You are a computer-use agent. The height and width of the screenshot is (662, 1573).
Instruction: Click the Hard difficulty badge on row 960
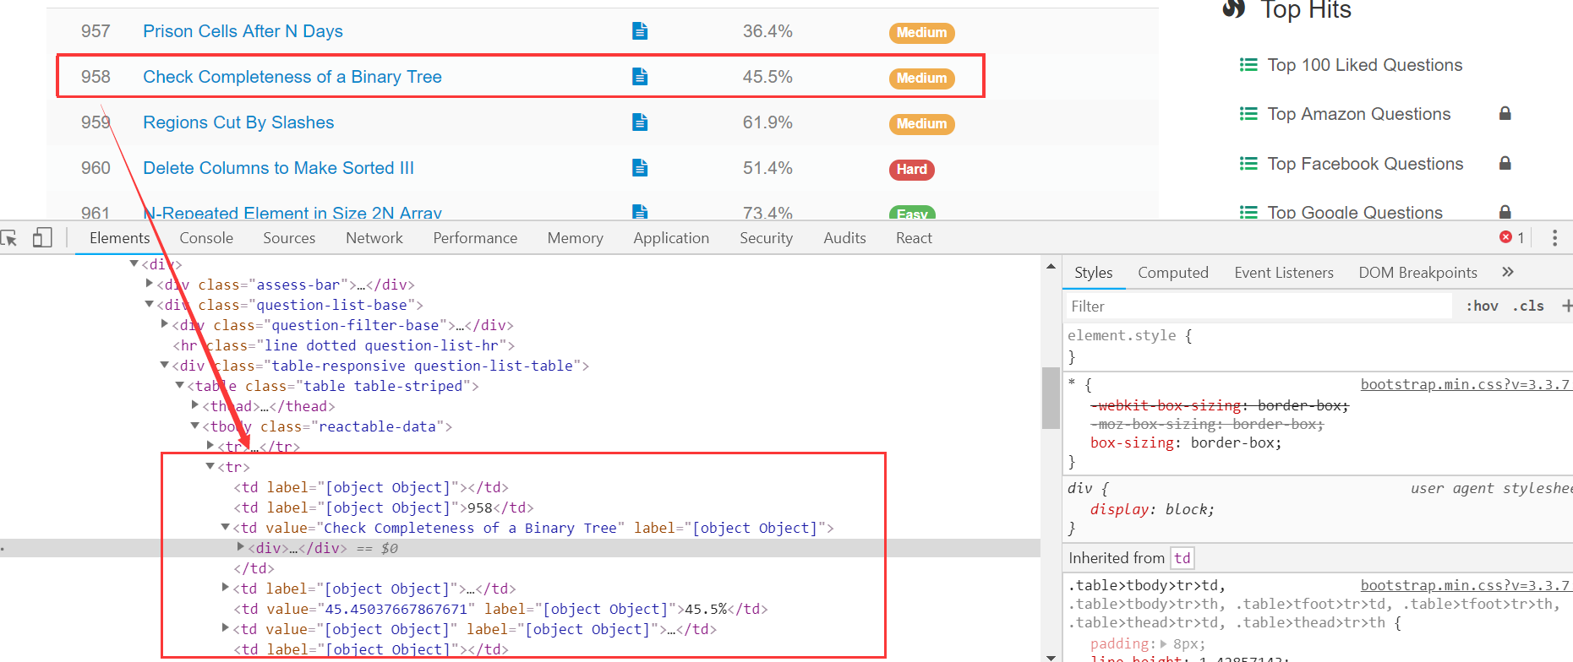911,169
